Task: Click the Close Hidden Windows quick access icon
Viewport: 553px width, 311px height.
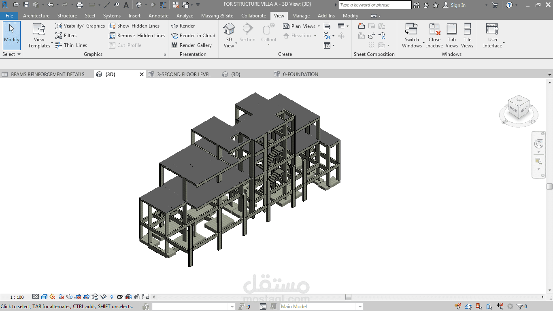Action: pos(176,5)
